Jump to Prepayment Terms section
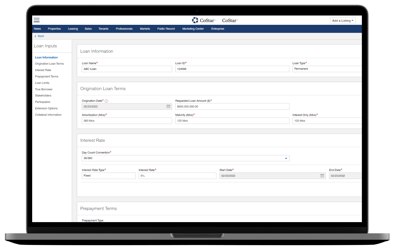Viewport: 395px width, 252px height. click(x=47, y=76)
